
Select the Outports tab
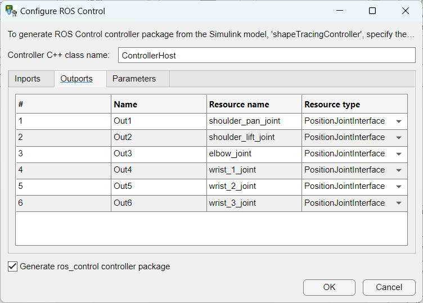[x=76, y=79]
